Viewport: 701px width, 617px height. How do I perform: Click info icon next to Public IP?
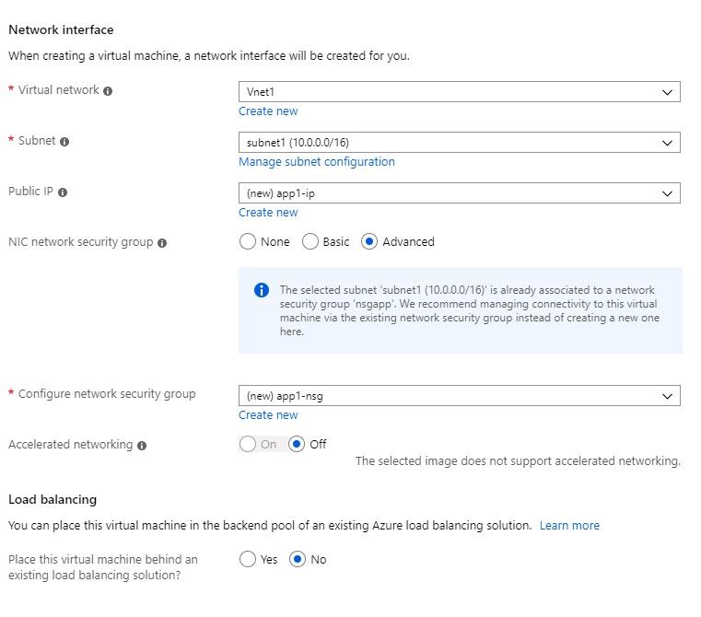(63, 192)
